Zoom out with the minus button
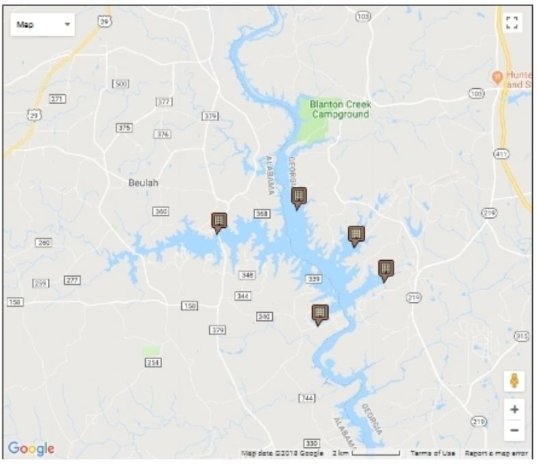537x468 pixels. pos(514,430)
